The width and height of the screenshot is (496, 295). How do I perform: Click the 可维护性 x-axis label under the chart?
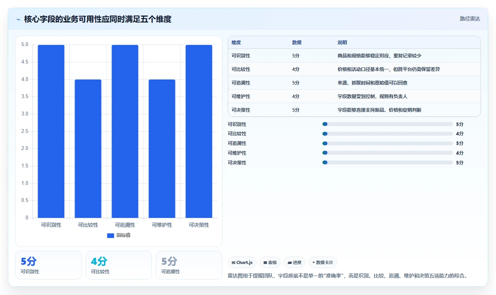162,225
